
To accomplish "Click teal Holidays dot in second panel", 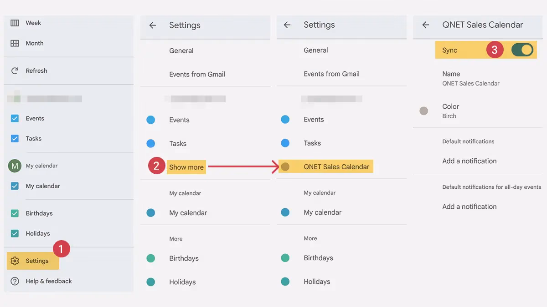I will coord(150,282).
